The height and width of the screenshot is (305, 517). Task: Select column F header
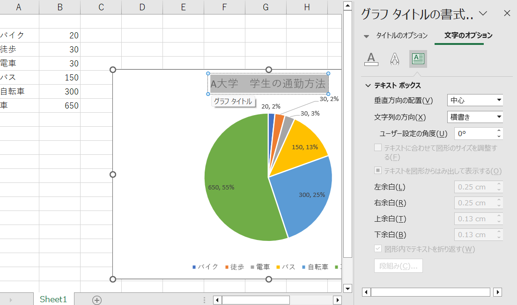click(224, 7)
